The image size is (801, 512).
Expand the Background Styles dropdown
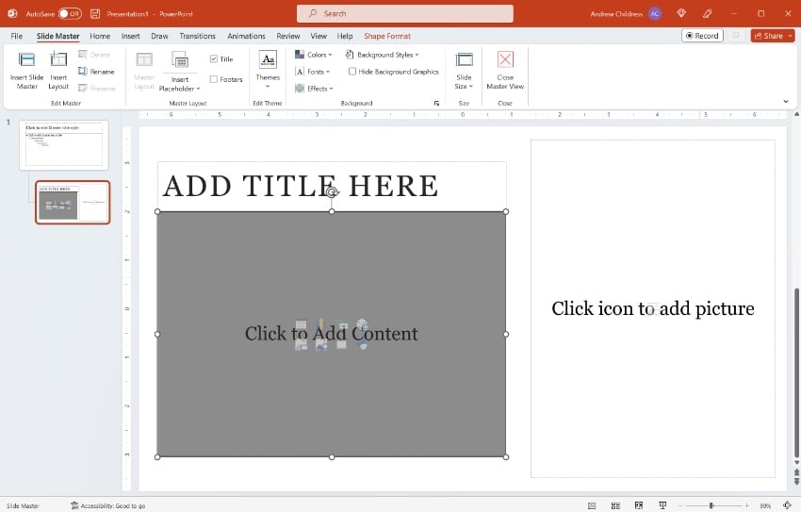click(x=382, y=55)
